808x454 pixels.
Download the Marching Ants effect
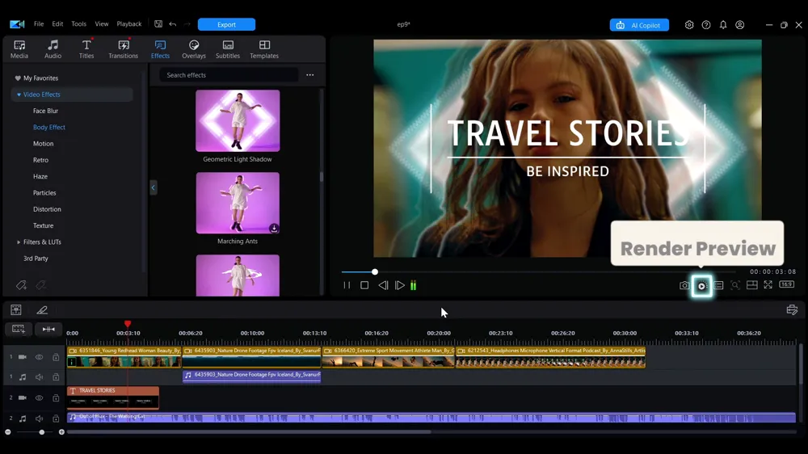tap(274, 228)
